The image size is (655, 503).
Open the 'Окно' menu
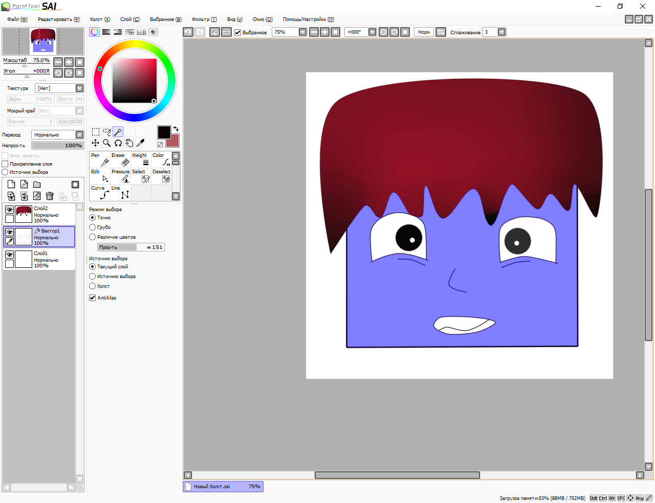click(263, 19)
